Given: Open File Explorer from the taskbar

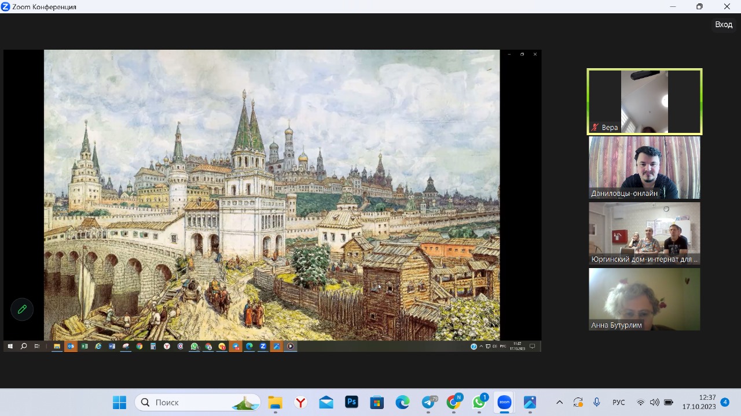Looking at the screenshot, I should point(275,402).
